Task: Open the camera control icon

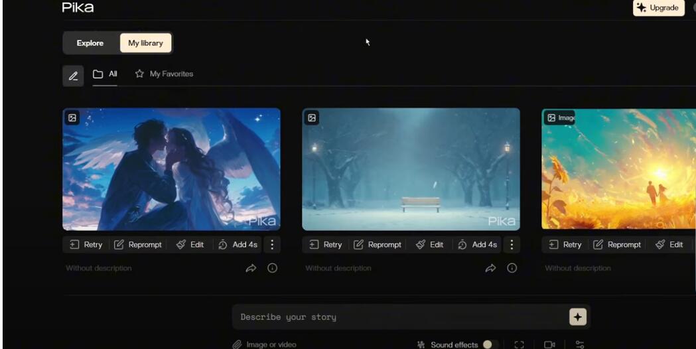Action: coord(549,344)
